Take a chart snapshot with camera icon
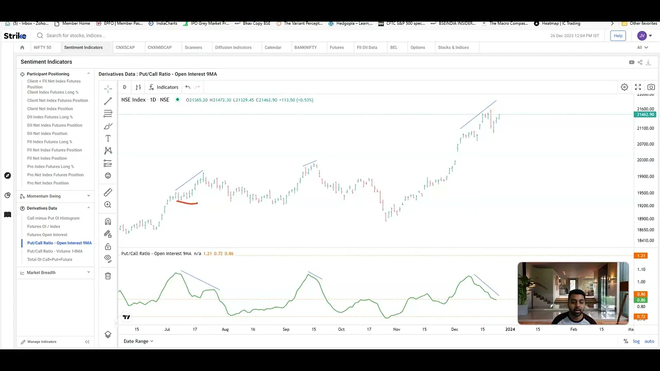 [x=651, y=87]
